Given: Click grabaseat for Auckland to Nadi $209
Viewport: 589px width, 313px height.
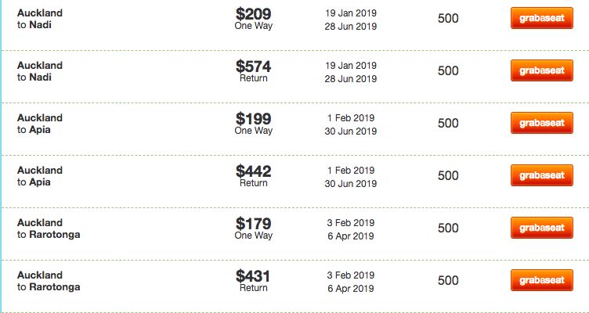Looking at the screenshot, I should pyautogui.click(x=542, y=18).
